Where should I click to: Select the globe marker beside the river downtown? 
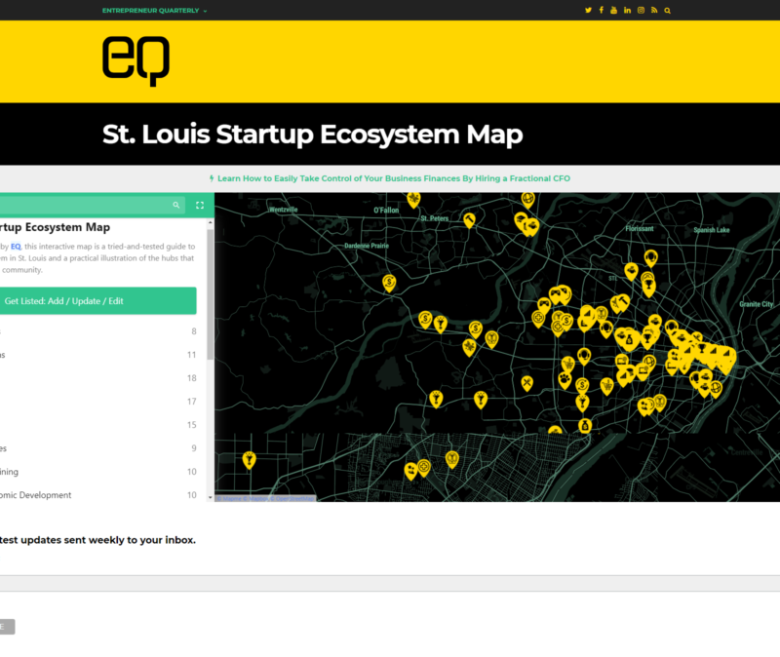(716, 388)
